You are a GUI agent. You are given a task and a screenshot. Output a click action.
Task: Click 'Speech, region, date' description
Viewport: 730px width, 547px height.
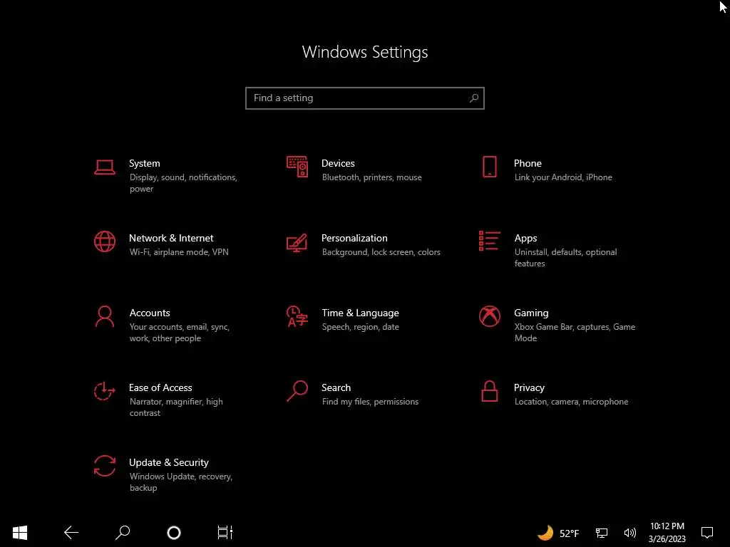(x=360, y=327)
